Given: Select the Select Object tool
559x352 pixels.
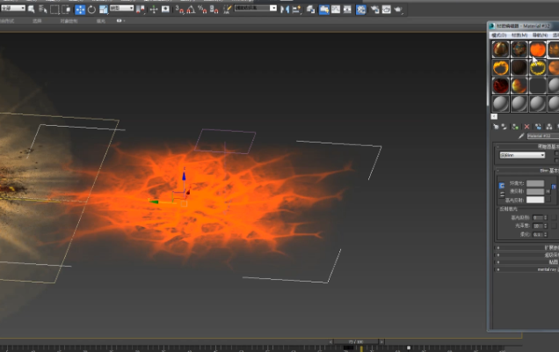Looking at the screenshot, I should 32,10.
